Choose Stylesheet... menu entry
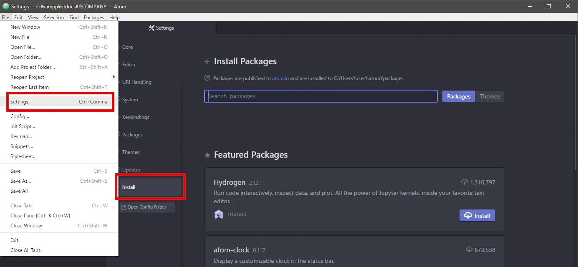578x267 pixels. 59,156
